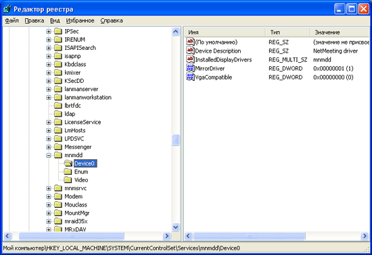Expand the Messenger key

click(x=49, y=147)
